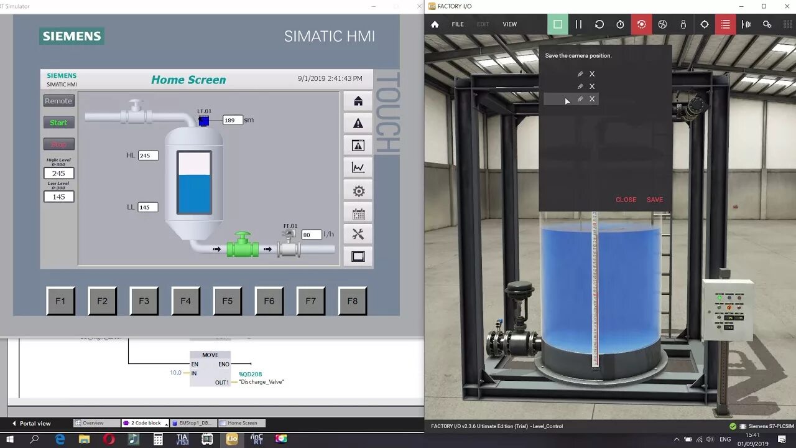Open the HMI alarm window icon
The image size is (796, 448).
pyautogui.click(x=358, y=145)
